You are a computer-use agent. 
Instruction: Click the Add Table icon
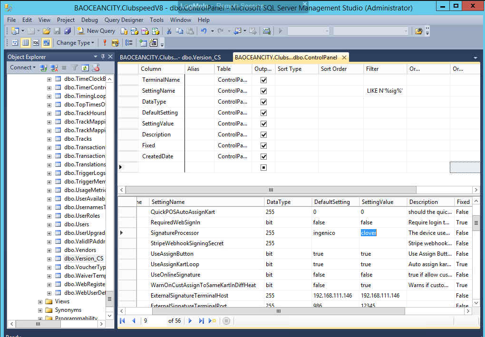point(143,43)
